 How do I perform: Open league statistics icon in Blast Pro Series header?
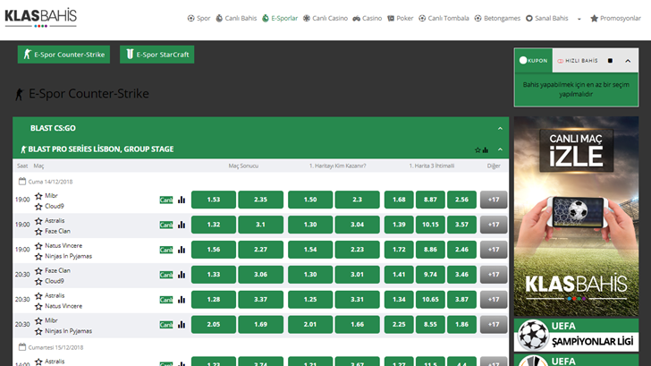click(486, 150)
